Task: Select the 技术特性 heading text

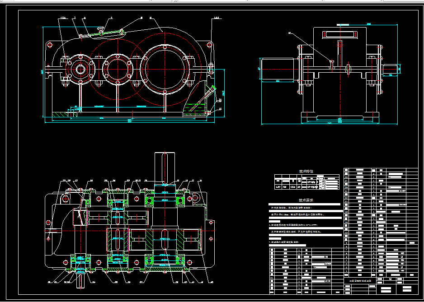Action: pyautogui.click(x=306, y=171)
